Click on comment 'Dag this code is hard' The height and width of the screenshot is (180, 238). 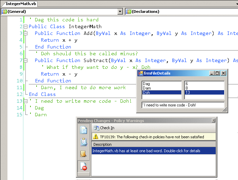(64, 20)
